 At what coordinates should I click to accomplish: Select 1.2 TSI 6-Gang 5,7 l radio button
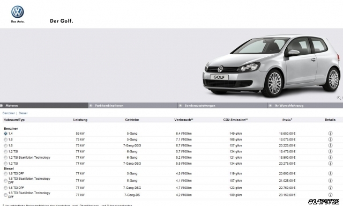tap(5, 151)
